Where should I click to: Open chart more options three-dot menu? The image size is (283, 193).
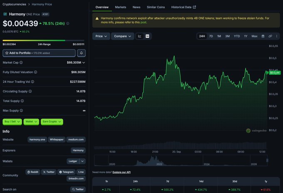coord(277,36)
